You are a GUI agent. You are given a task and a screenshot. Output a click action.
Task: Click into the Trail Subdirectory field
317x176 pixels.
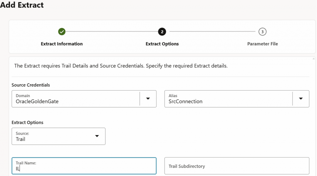237,166
